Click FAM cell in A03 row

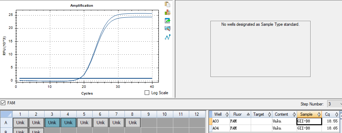(240, 121)
